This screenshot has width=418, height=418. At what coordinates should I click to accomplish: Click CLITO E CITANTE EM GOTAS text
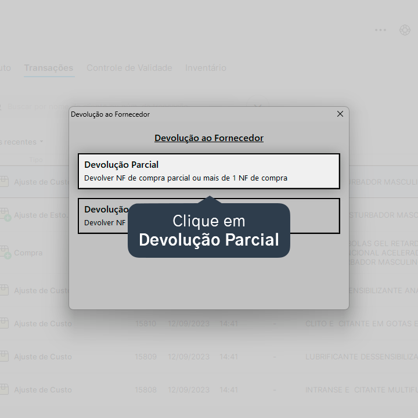362,323
